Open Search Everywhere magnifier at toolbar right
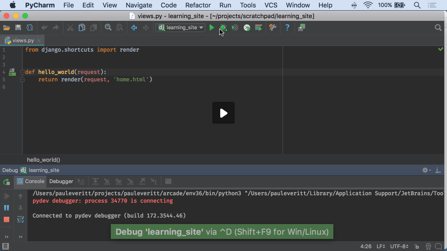This screenshot has width=447, height=251. click(438, 27)
